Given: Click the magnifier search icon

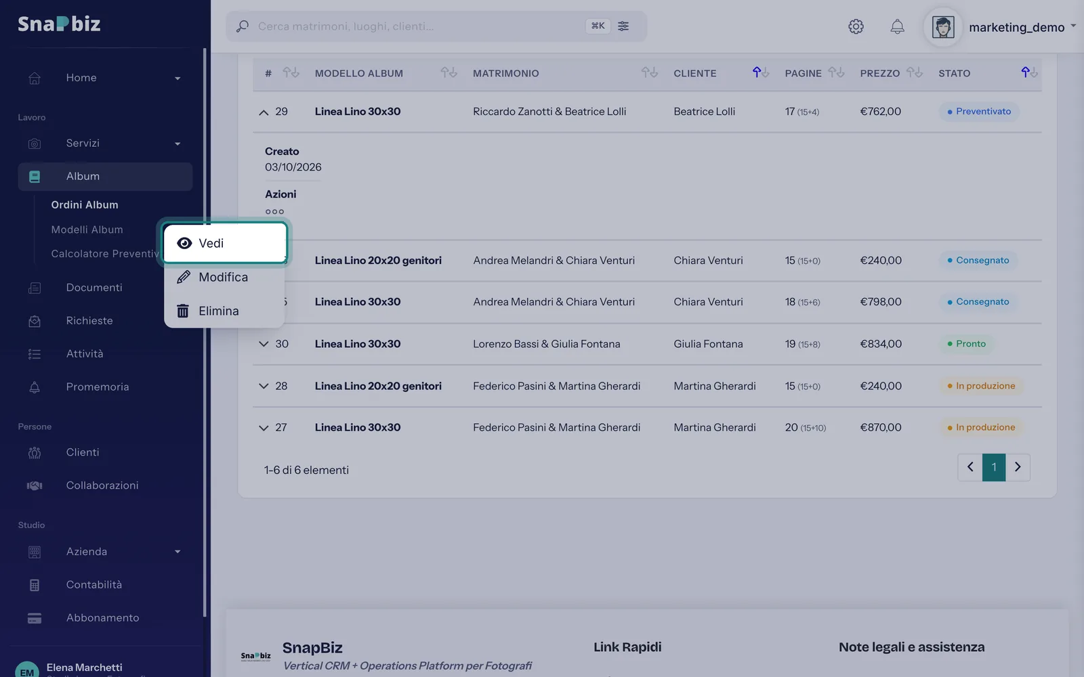Looking at the screenshot, I should [x=243, y=26].
